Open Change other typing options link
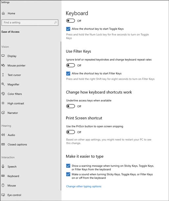The image size is (169, 201). tap(84, 186)
